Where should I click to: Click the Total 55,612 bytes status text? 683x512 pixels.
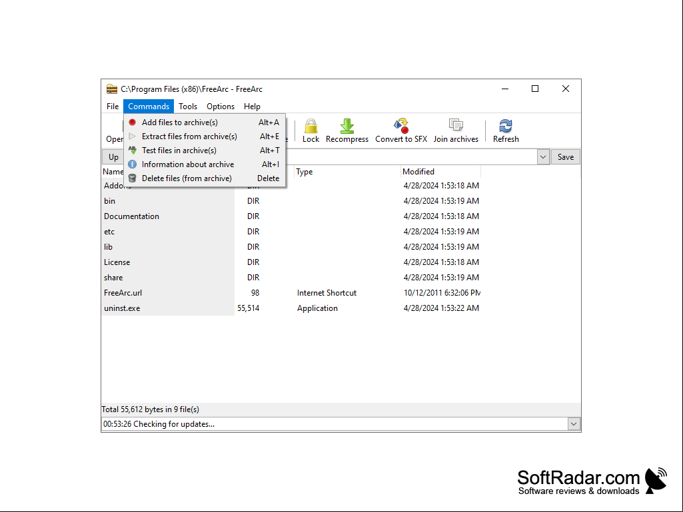[151, 409]
